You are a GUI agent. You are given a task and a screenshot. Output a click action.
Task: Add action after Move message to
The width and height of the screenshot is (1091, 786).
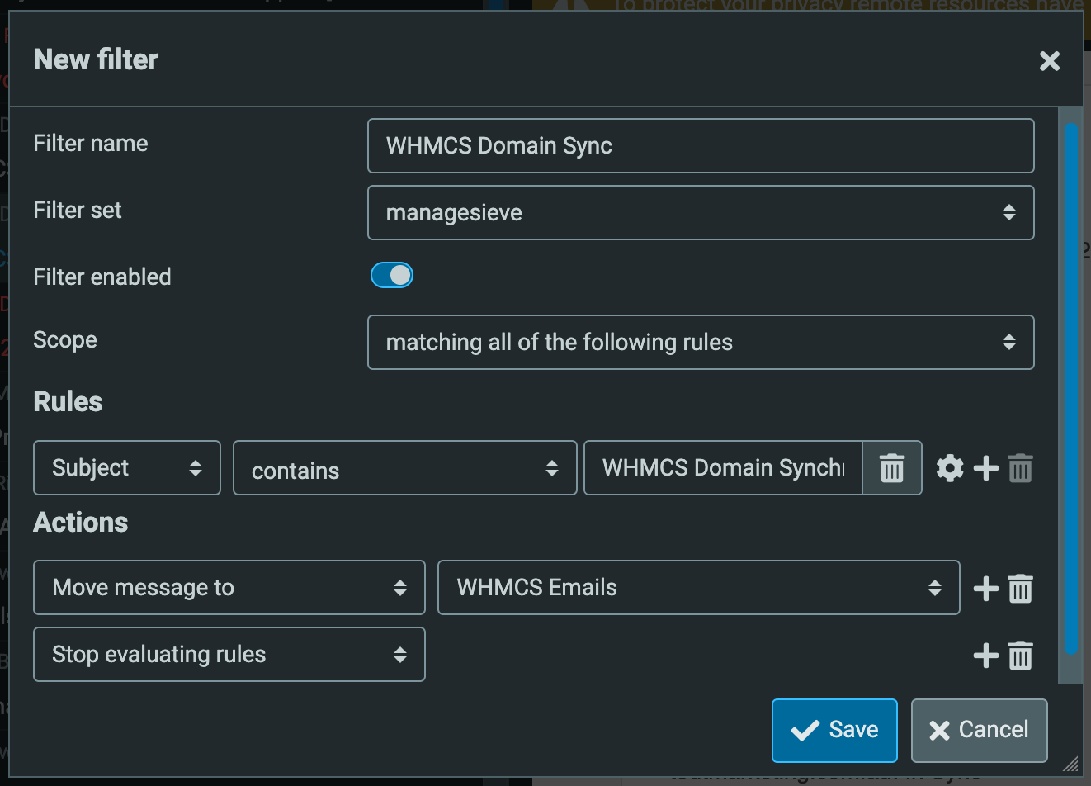tap(986, 589)
